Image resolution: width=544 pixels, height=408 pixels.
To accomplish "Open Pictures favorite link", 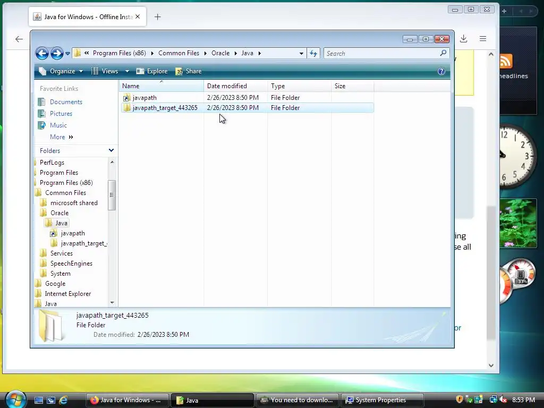I will [61, 114].
